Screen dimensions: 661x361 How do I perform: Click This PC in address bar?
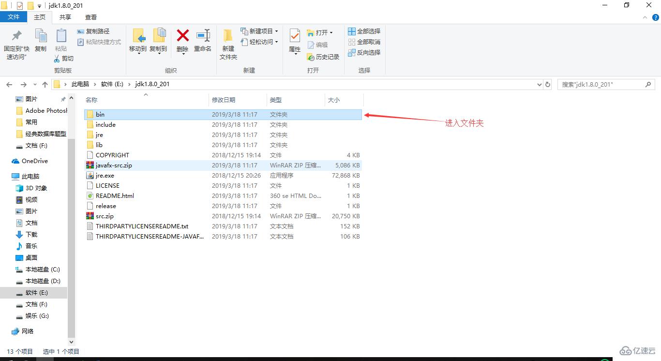(80, 84)
